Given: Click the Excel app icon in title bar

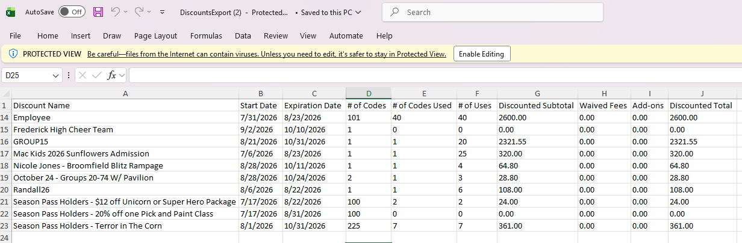Looking at the screenshot, I should pyautogui.click(x=11, y=12).
